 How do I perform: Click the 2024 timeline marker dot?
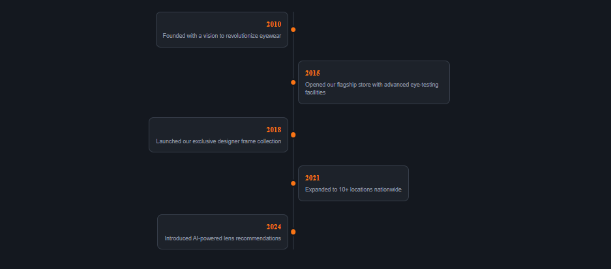pyautogui.click(x=293, y=232)
